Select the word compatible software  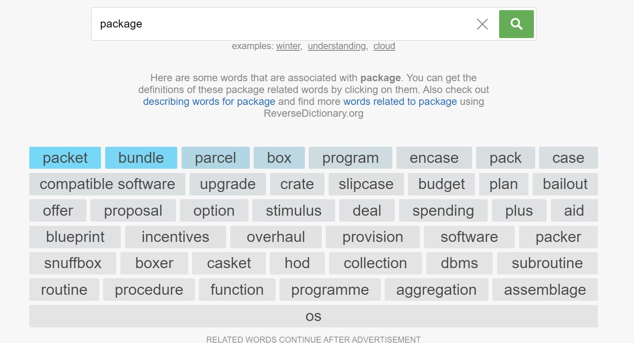coord(107,184)
